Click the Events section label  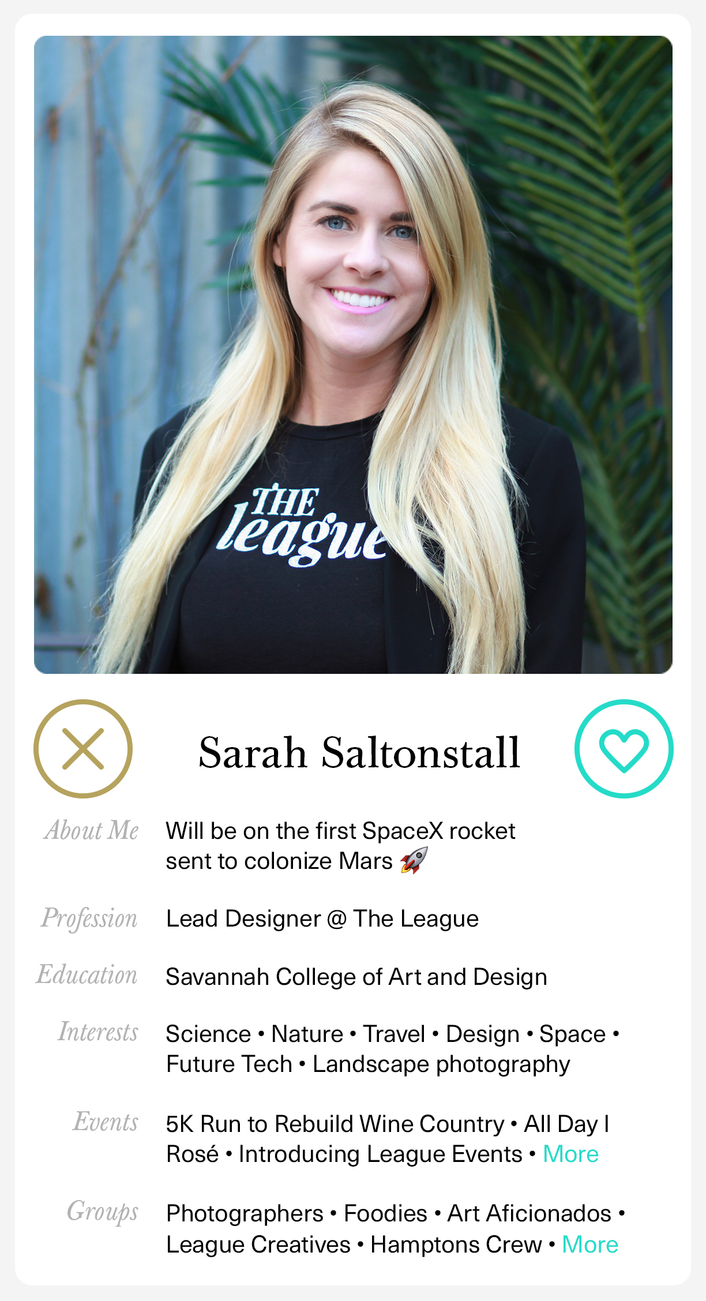[x=106, y=1122]
